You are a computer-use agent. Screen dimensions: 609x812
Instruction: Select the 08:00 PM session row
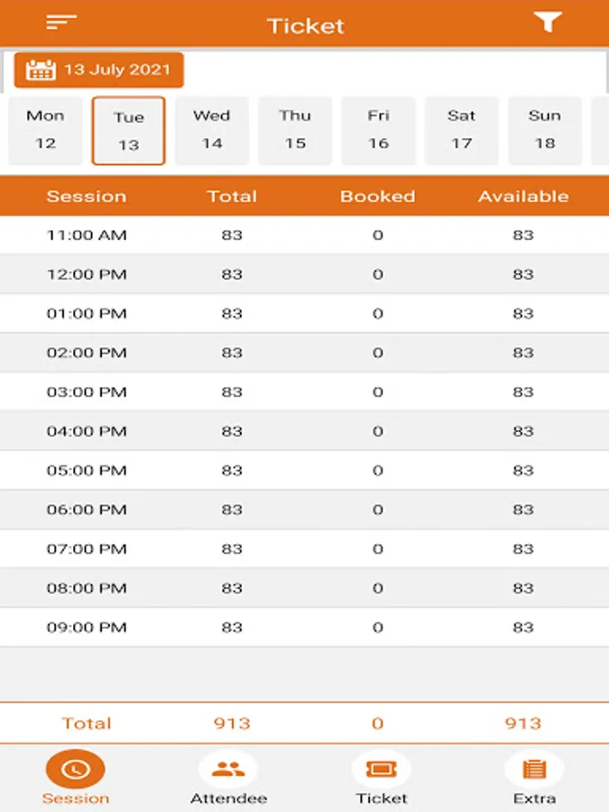click(x=305, y=587)
